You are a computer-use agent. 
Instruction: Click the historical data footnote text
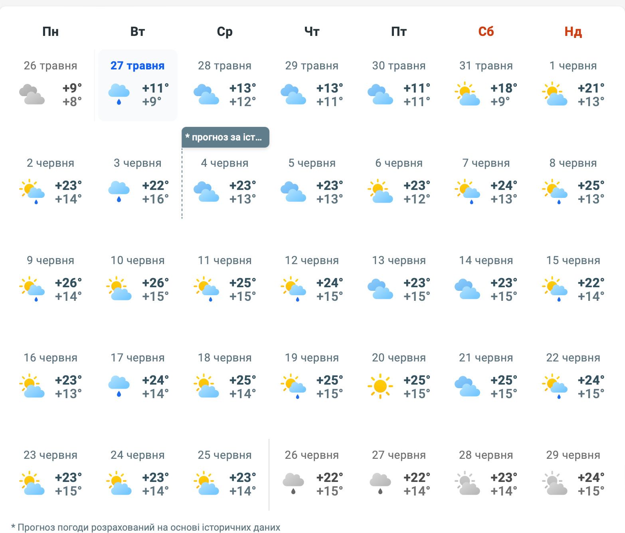(146, 527)
